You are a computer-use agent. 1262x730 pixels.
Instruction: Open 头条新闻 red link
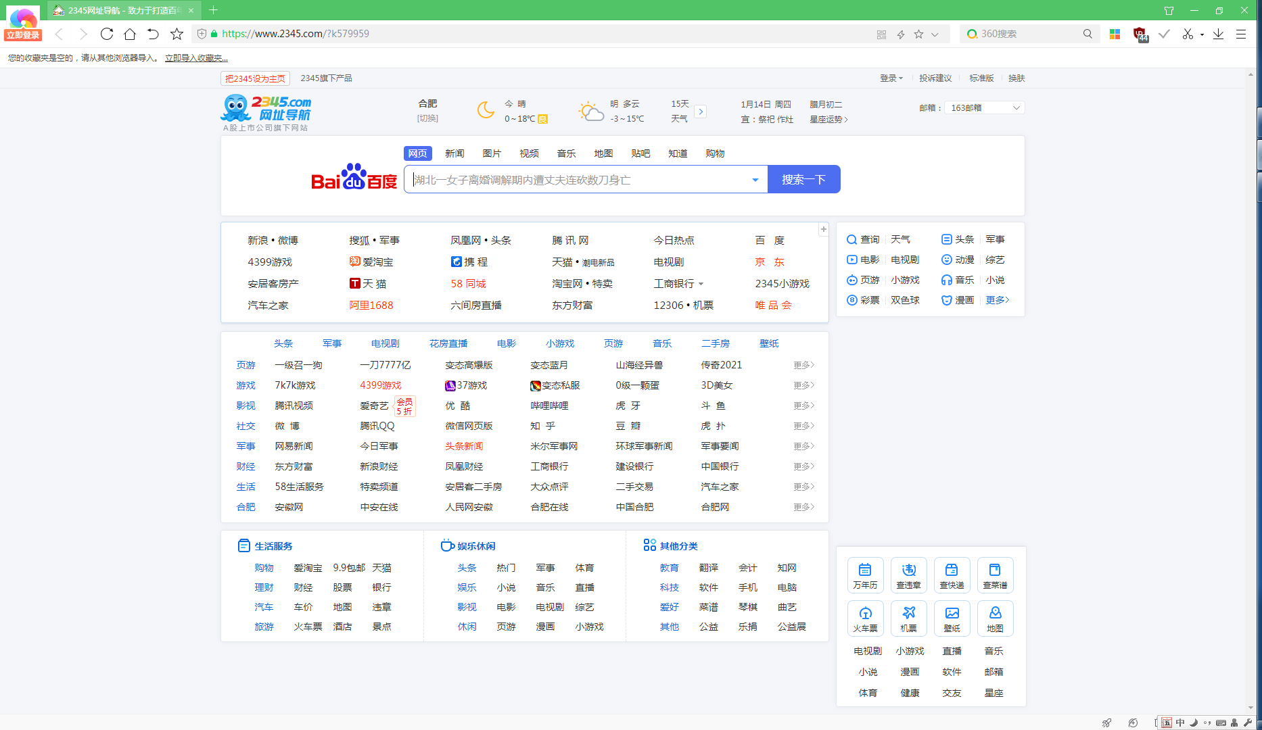(464, 446)
